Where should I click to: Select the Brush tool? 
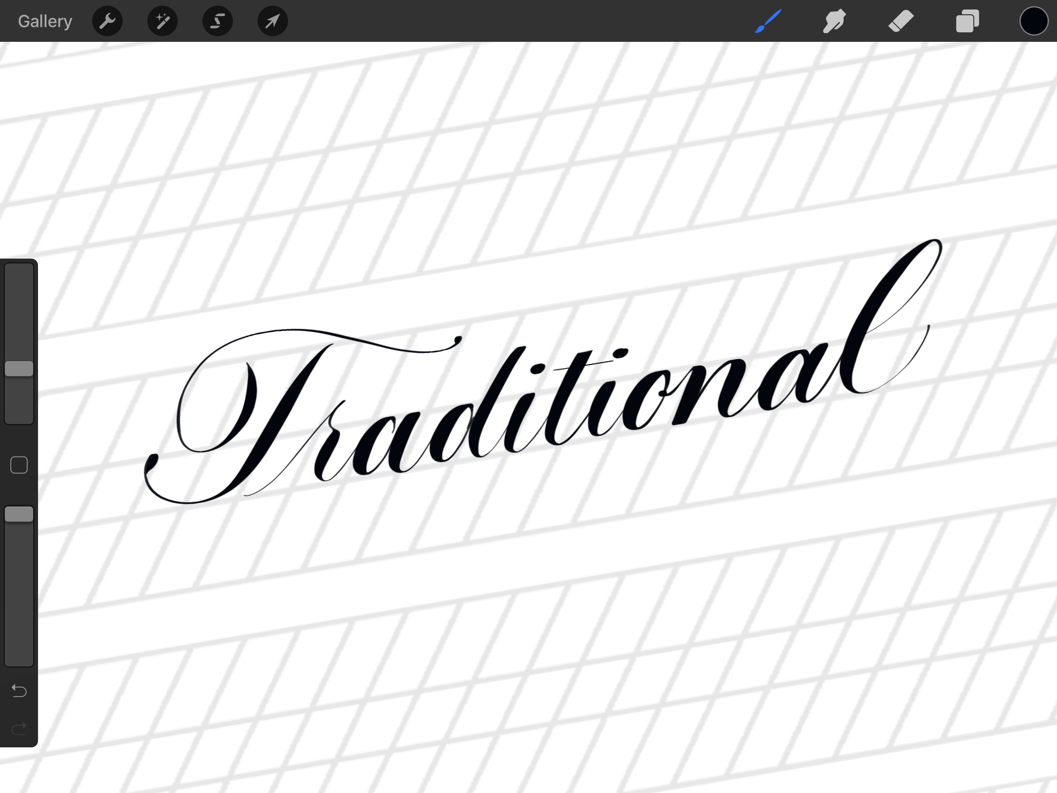click(768, 21)
